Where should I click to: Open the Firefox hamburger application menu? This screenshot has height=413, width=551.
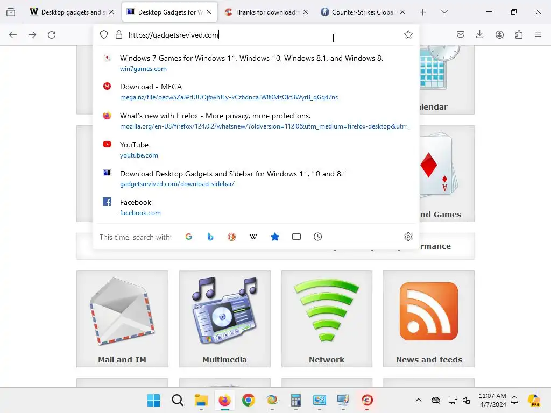coord(538,34)
